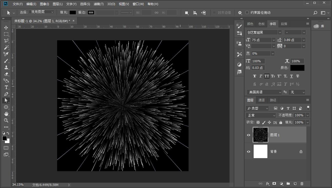
Task: Create a new layer group
Action: [x=288, y=183]
